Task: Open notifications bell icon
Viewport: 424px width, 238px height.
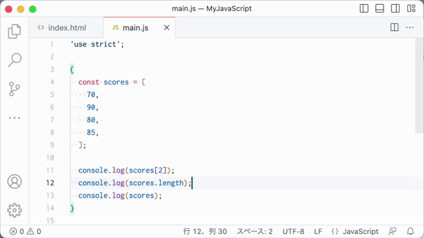Action: click(411, 231)
